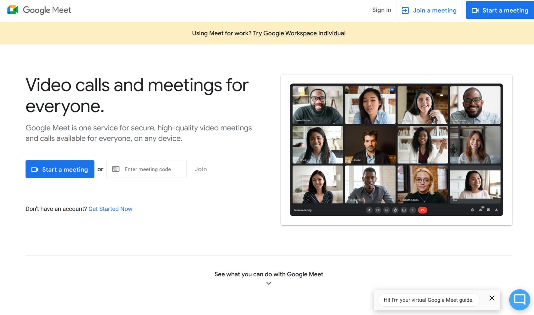Open three-dot more options in preview
This screenshot has width=534, height=315.
[x=412, y=210]
